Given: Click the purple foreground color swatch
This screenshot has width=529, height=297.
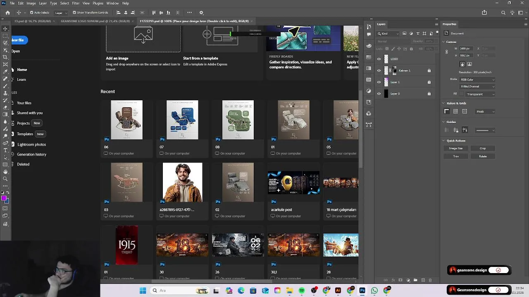Looking at the screenshot, I should pos(4,199).
